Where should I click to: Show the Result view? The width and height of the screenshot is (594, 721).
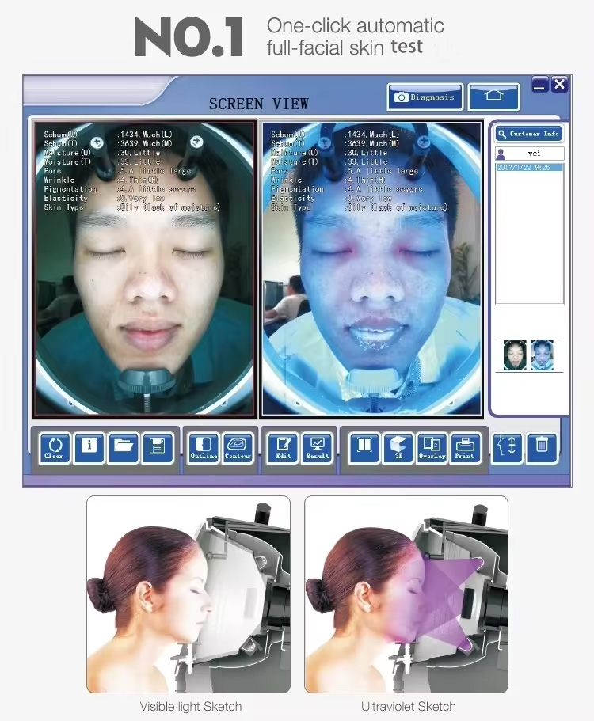(318, 448)
